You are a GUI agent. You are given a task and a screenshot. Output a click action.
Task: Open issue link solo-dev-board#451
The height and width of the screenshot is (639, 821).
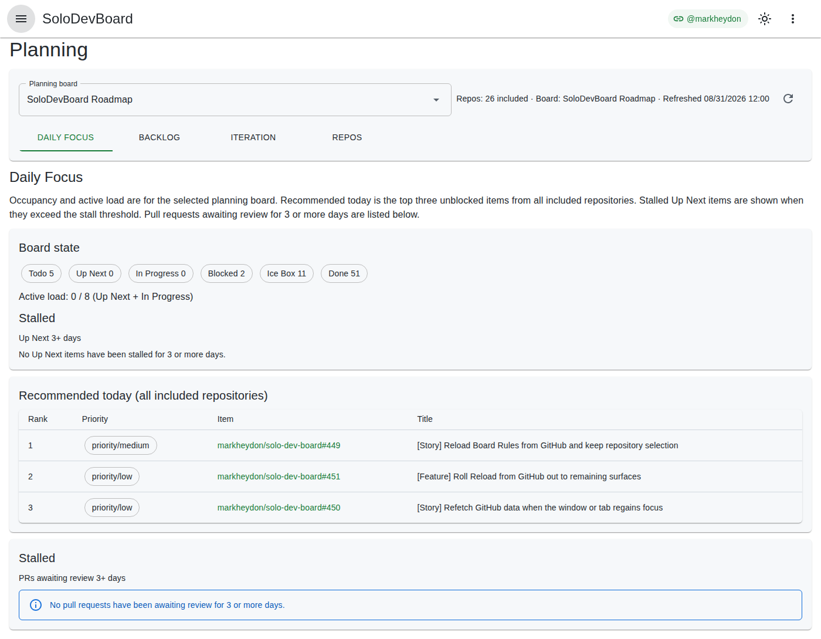pyautogui.click(x=279, y=476)
